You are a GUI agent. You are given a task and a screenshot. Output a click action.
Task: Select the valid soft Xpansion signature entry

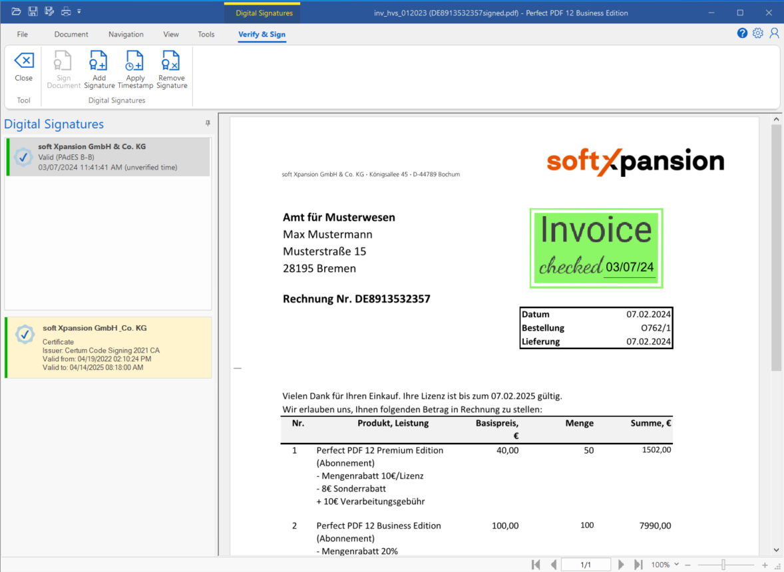[x=108, y=157]
